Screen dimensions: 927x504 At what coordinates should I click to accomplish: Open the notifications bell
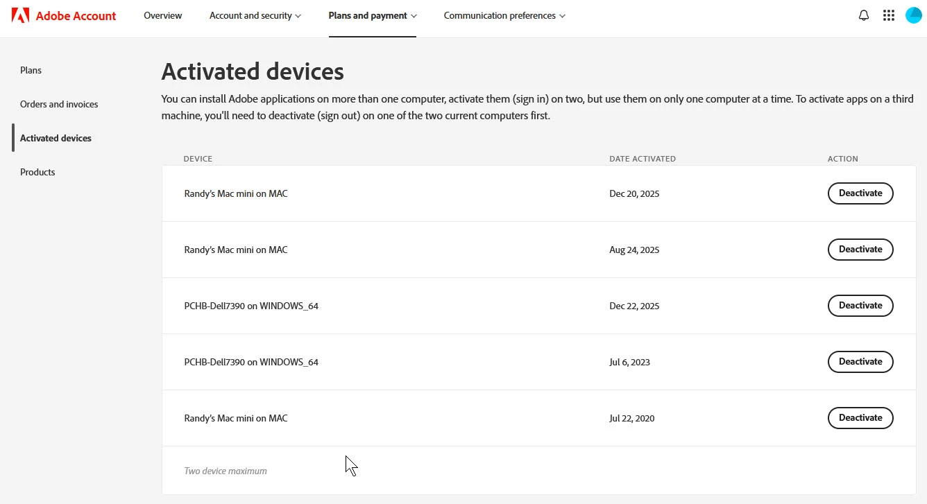tap(864, 15)
